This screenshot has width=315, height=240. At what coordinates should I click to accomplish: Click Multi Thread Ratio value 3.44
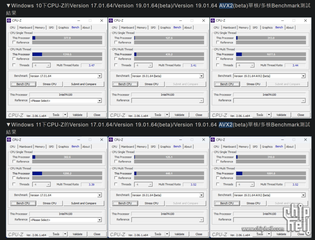[x=295, y=65]
